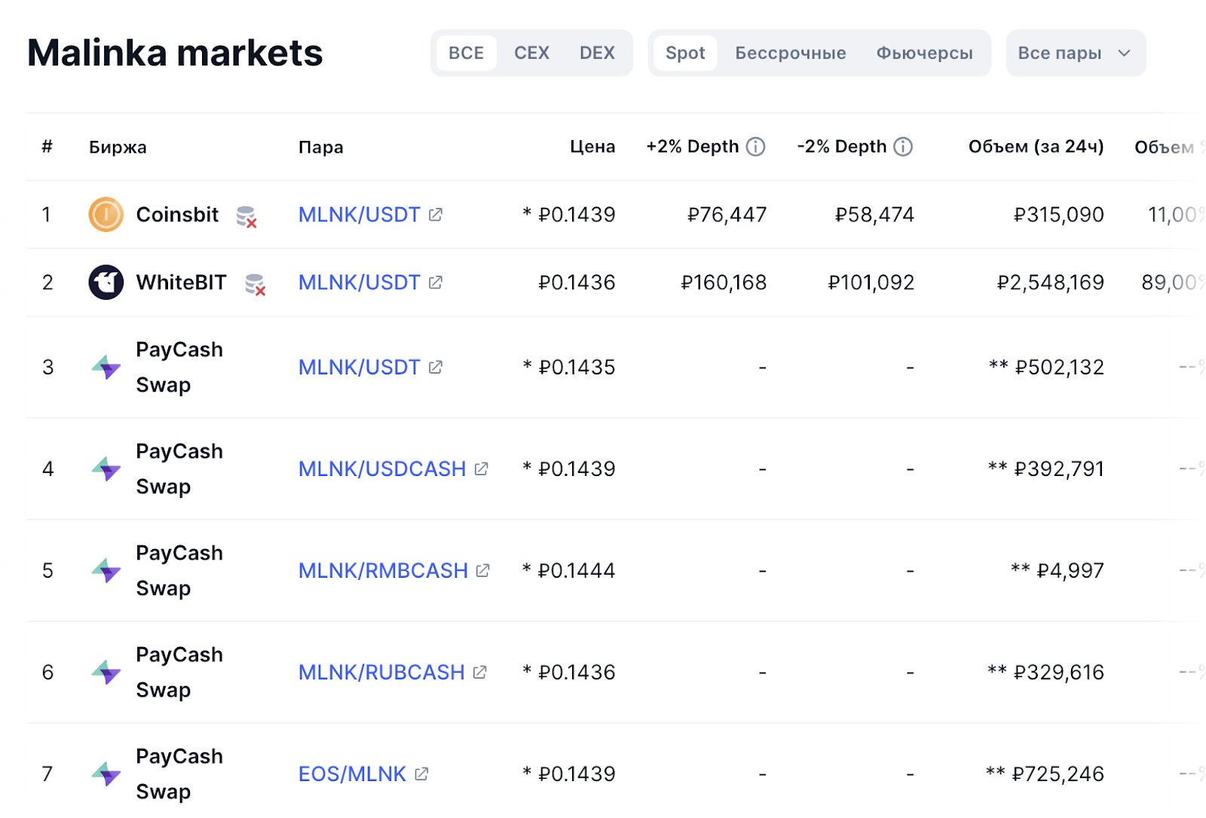This screenshot has height=818, width=1206.
Task: Click the ₽2,548,169 volume cell
Action: (x=1050, y=282)
